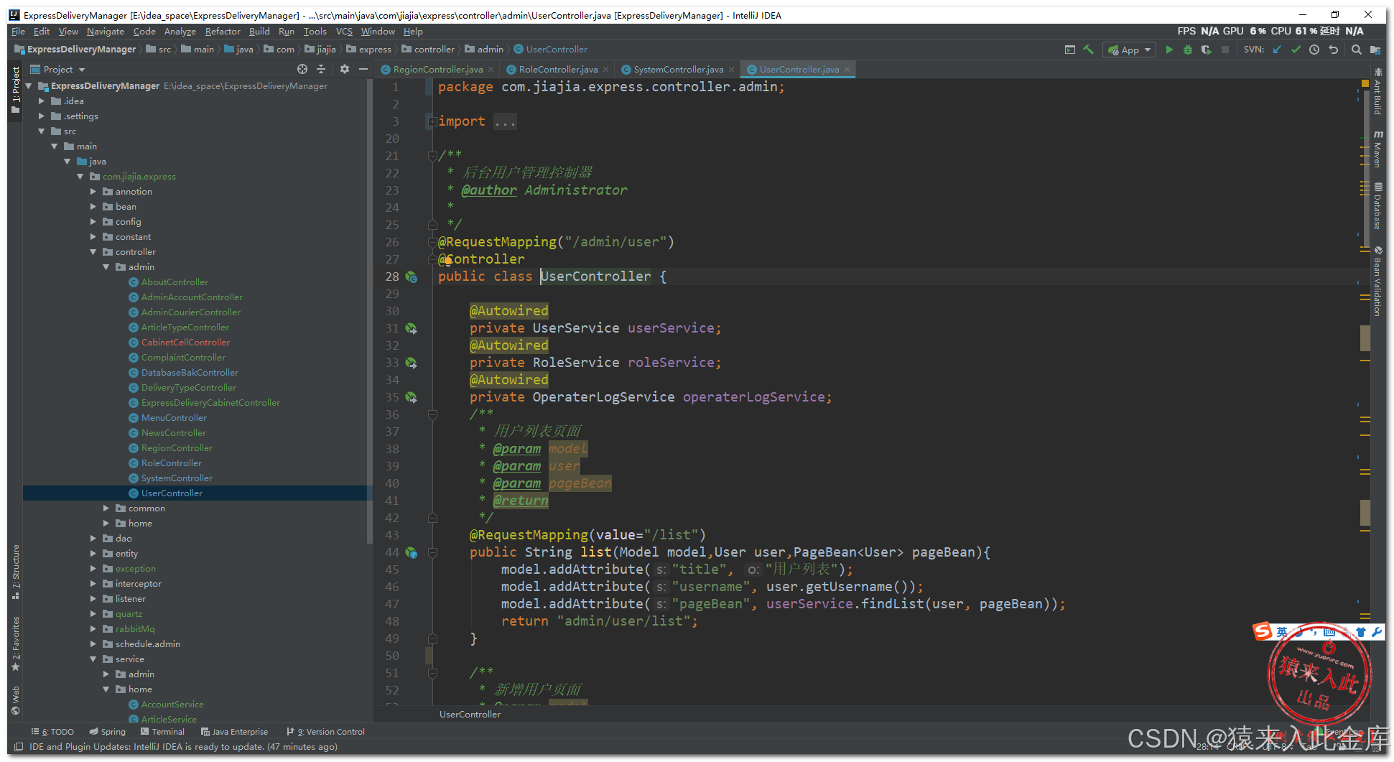Toggle the Terminal tool window

pyautogui.click(x=162, y=732)
